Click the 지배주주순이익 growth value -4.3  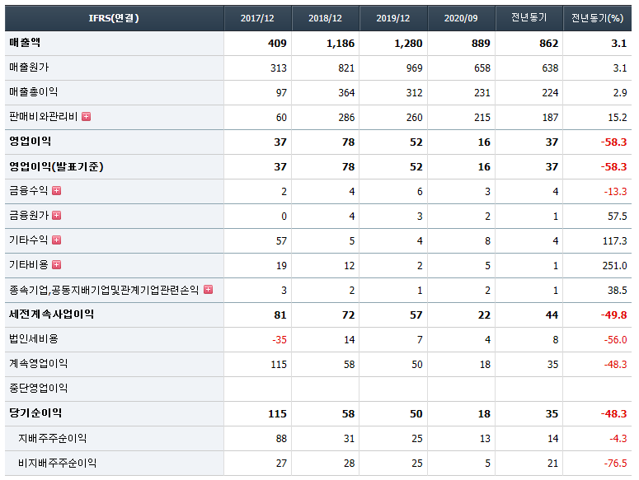(618, 439)
